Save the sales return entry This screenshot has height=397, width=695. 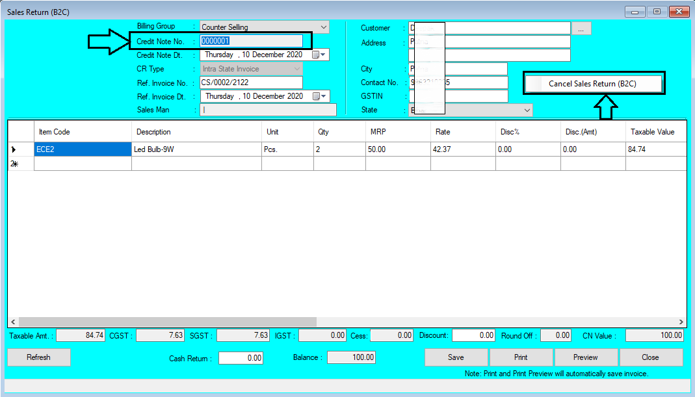coord(456,357)
